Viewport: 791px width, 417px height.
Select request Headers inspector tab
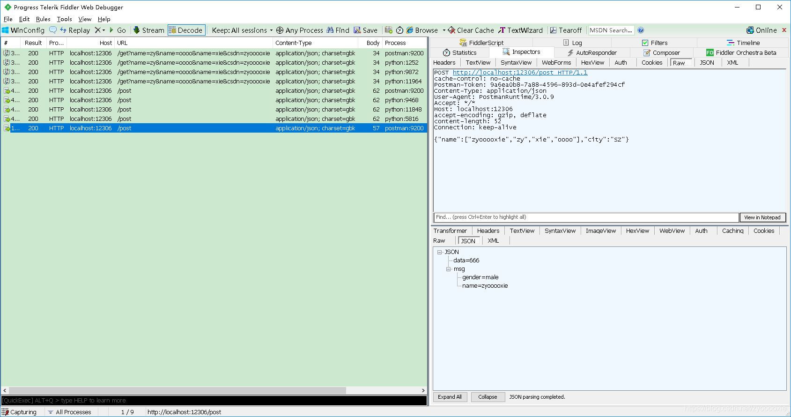[444, 62]
